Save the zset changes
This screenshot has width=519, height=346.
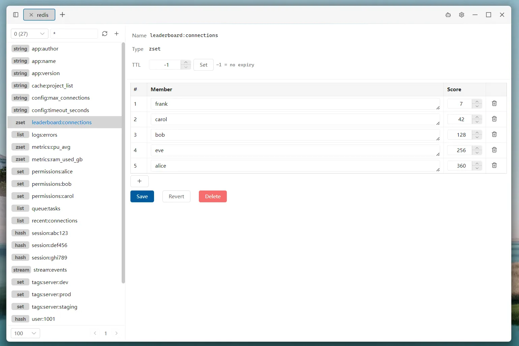click(142, 197)
